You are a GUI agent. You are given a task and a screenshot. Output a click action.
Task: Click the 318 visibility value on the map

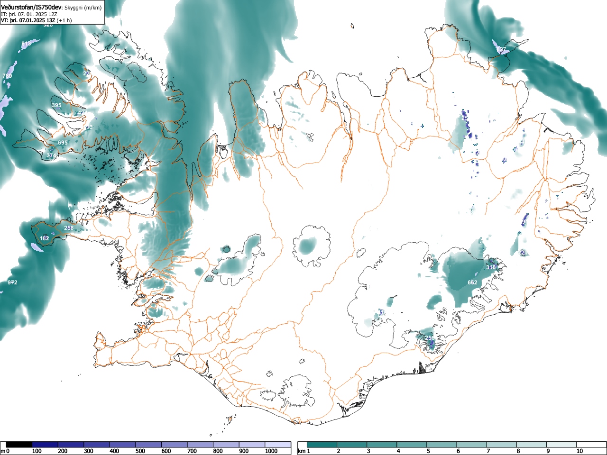tap(491, 267)
